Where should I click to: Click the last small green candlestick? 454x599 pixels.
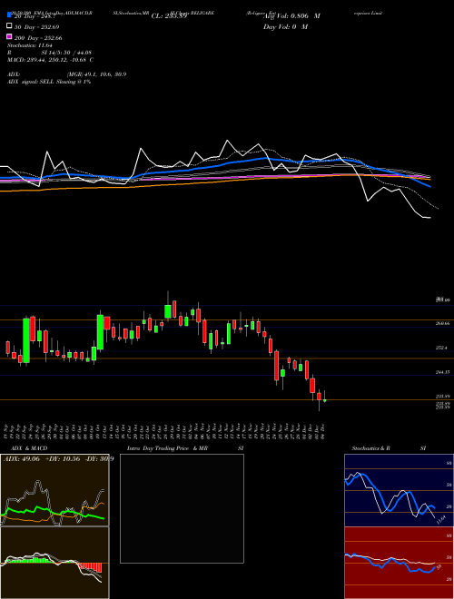(x=325, y=400)
